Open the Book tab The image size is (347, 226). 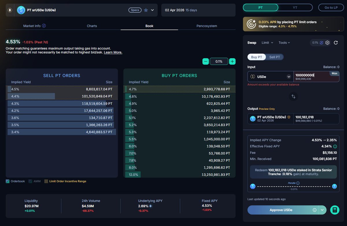pos(149,26)
